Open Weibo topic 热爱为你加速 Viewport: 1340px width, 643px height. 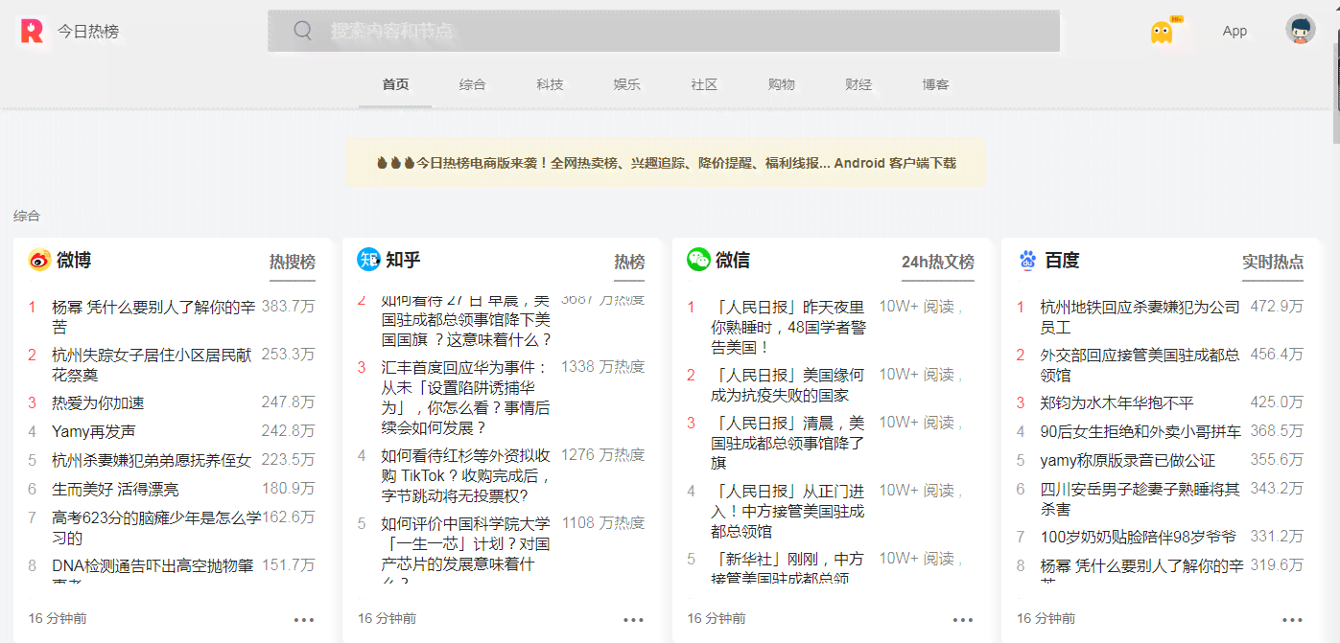pos(98,402)
